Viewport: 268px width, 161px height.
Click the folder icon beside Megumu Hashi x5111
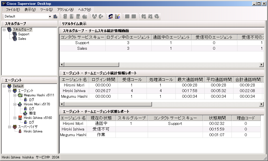pos(20,95)
